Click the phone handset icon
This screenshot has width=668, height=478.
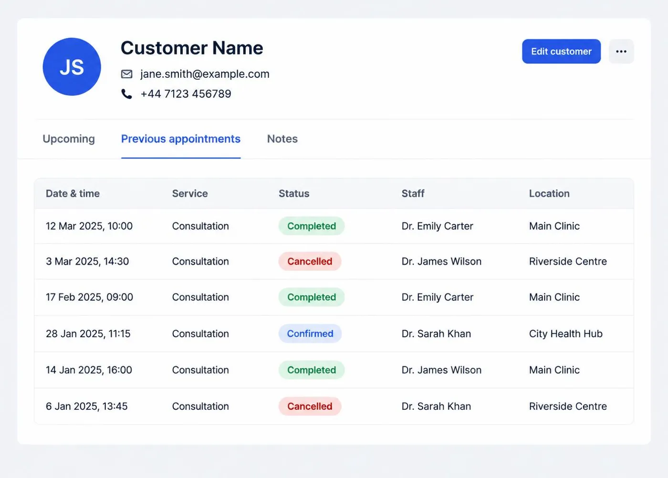[126, 94]
